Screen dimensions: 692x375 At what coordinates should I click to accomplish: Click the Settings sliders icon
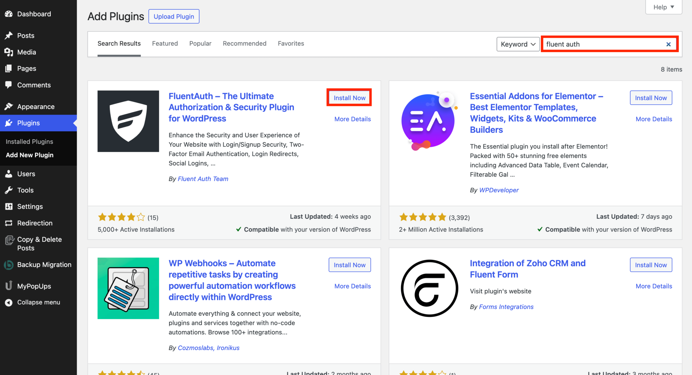point(9,207)
